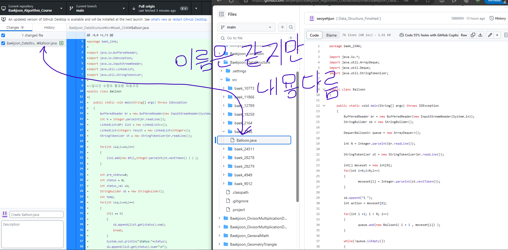The width and height of the screenshot is (508, 250).
Task: Add file plus icon beside main branch
Action: coord(282,27)
